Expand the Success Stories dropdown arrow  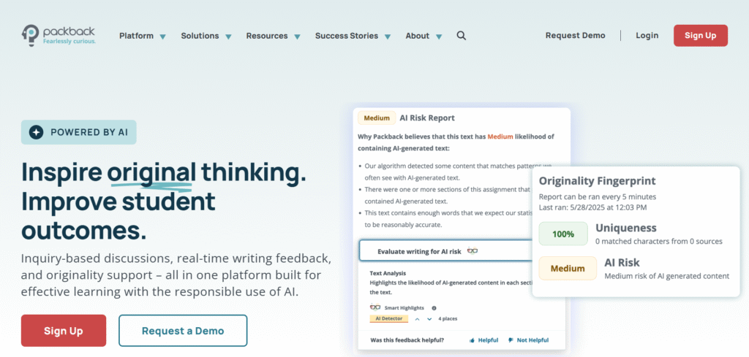tap(388, 37)
